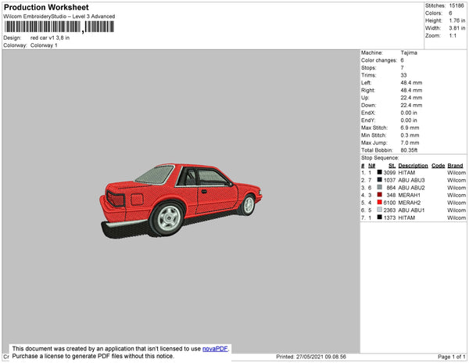Click Colors value 6 in header
The width and height of the screenshot is (469, 363).
coord(450,13)
